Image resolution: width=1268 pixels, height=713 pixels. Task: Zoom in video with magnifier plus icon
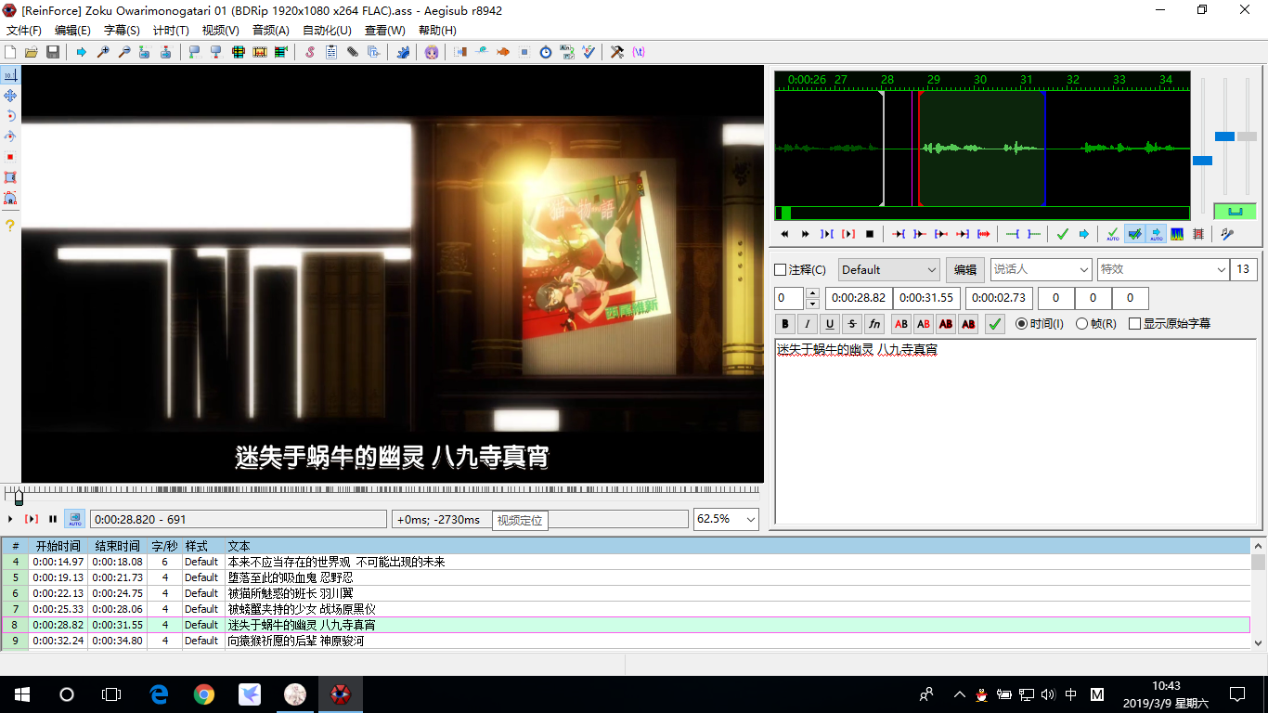tap(103, 52)
